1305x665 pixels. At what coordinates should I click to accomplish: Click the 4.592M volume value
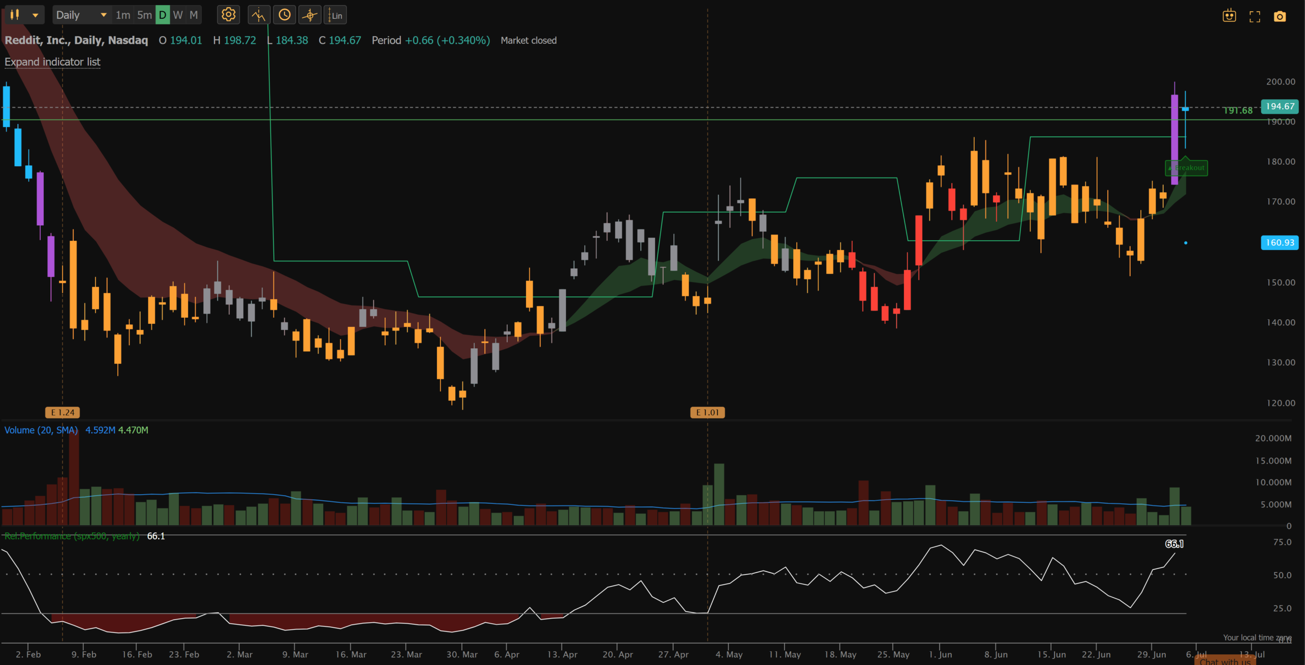point(100,430)
